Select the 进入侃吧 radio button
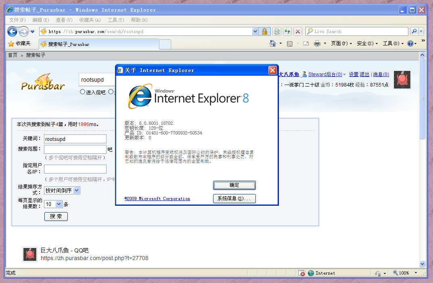 pos(82,92)
